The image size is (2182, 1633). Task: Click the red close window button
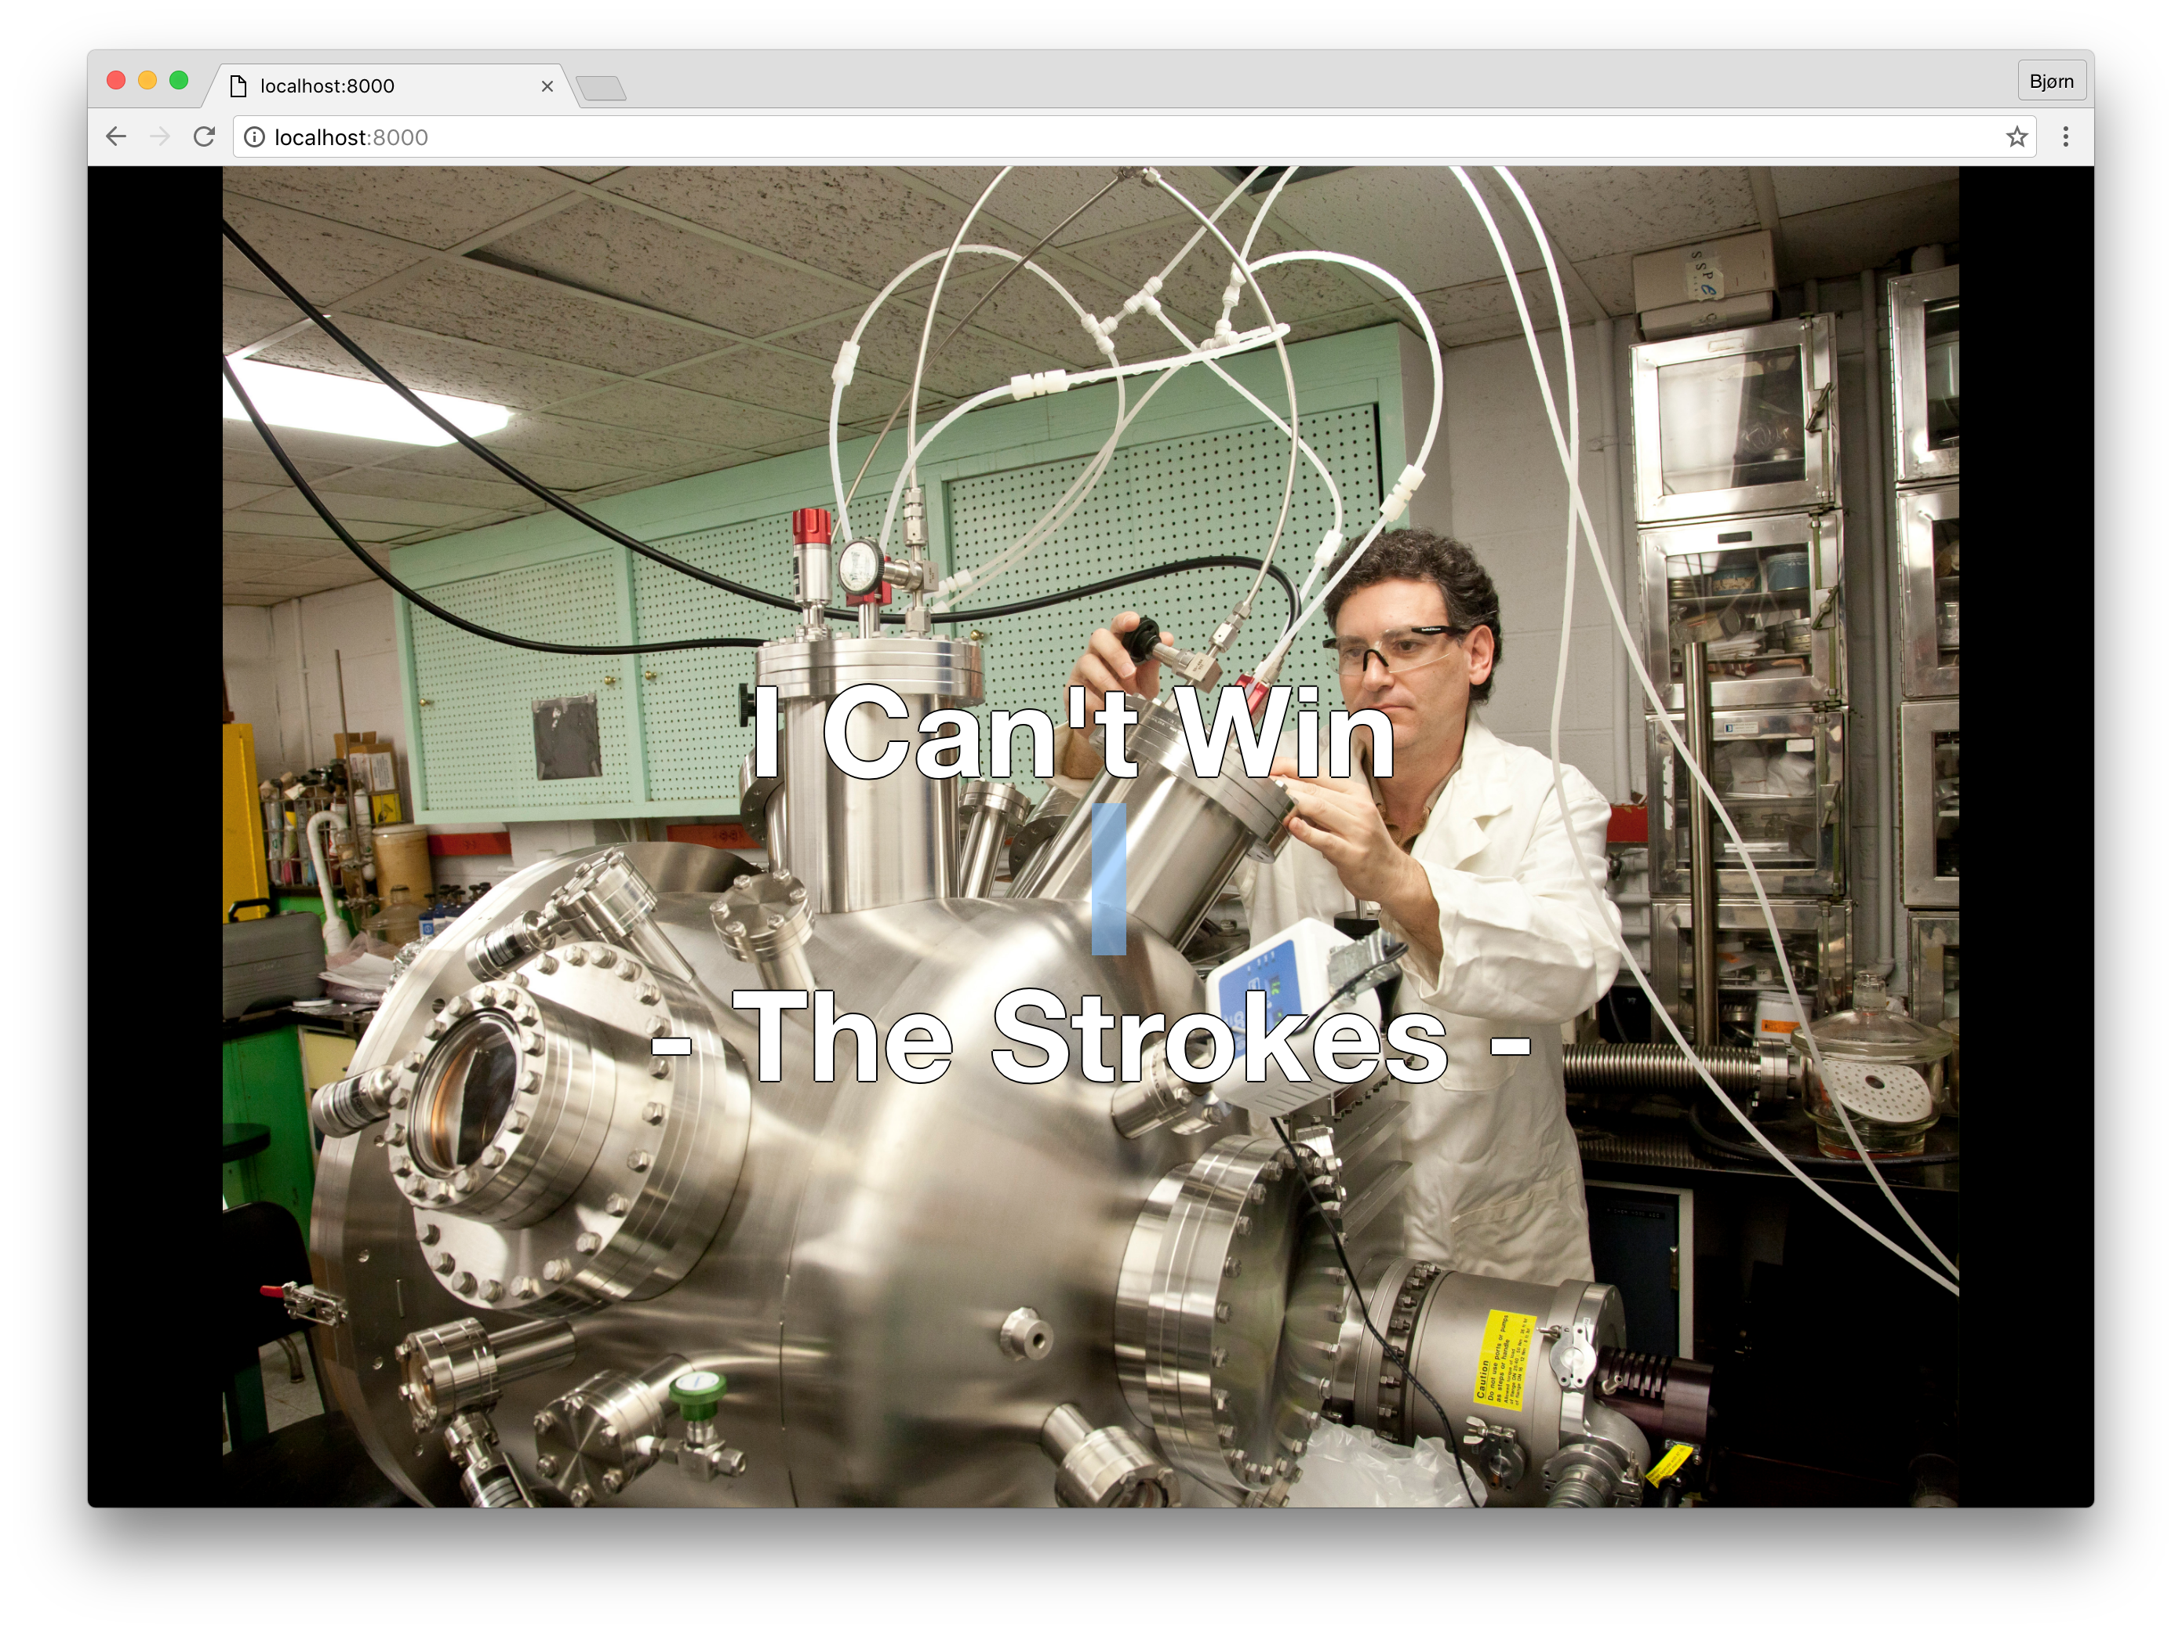[116, 81]
